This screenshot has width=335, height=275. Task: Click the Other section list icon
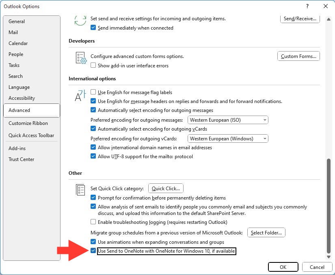pyautogui.click(x=80, y=190)
